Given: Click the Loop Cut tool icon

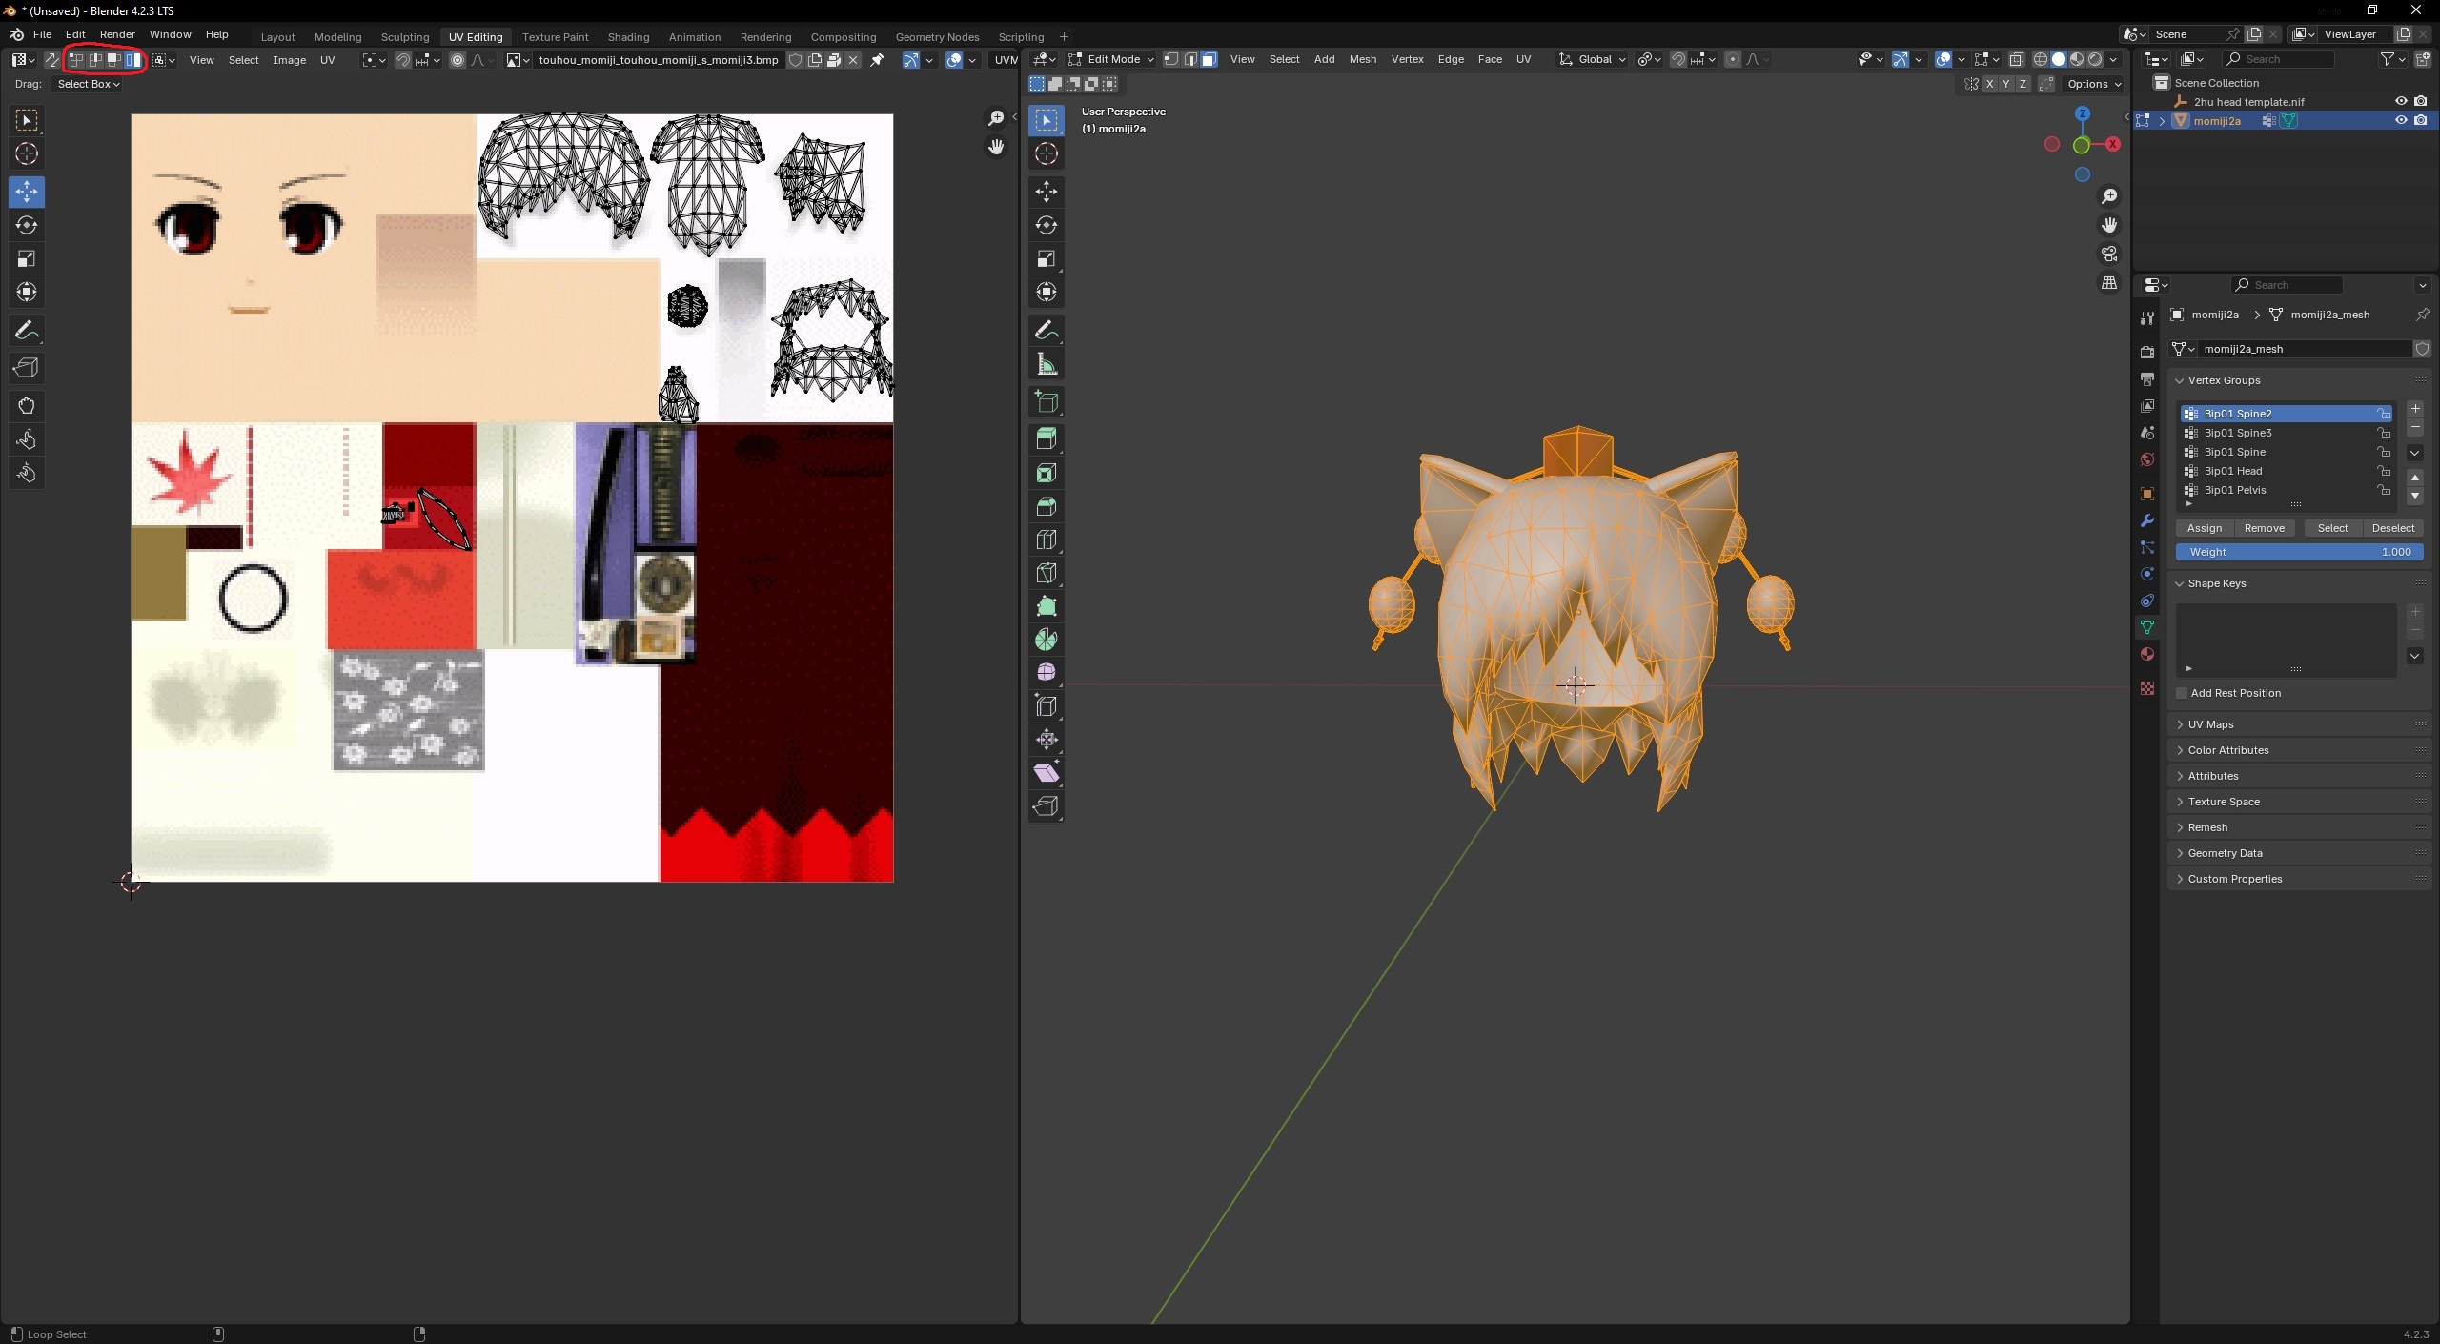Looking at the screenshot, I should point(1047,540).
